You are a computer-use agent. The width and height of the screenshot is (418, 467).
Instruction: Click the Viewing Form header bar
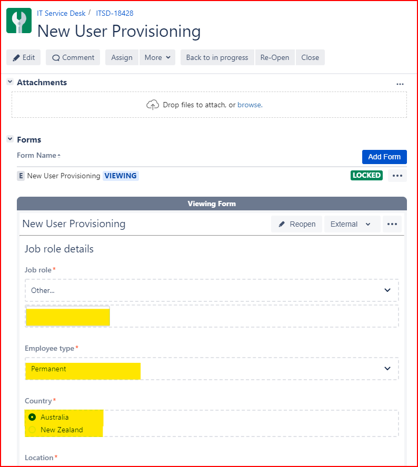212,204
